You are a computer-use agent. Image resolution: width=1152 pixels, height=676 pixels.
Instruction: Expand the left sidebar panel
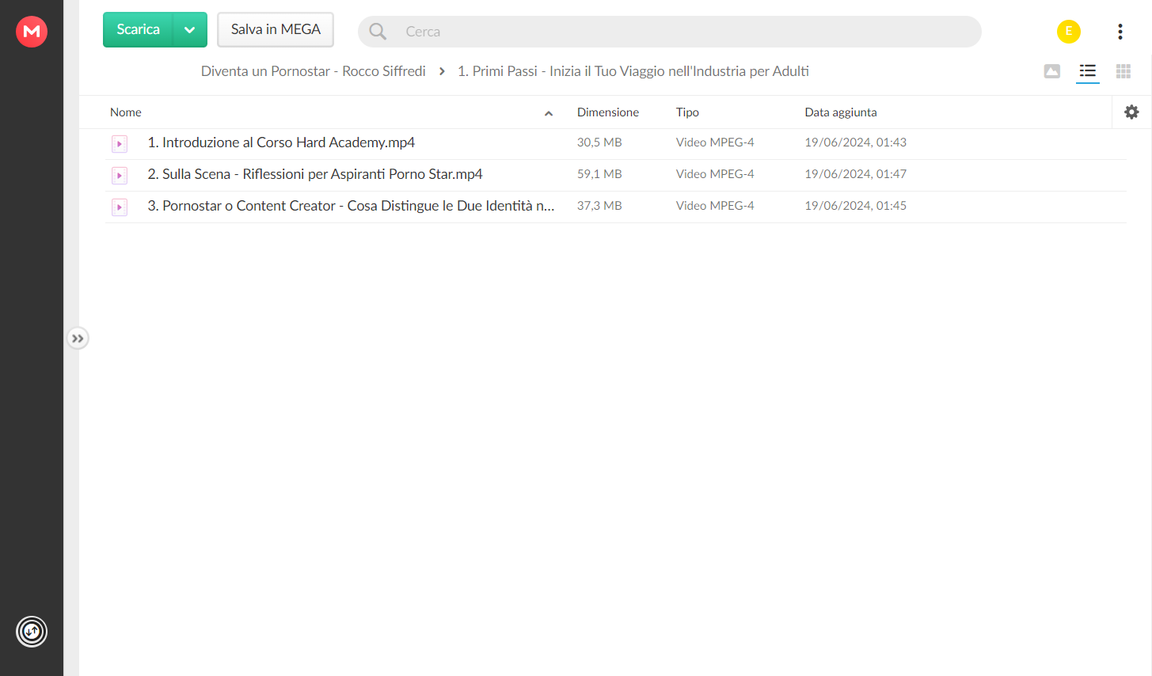tap(78, 339)
